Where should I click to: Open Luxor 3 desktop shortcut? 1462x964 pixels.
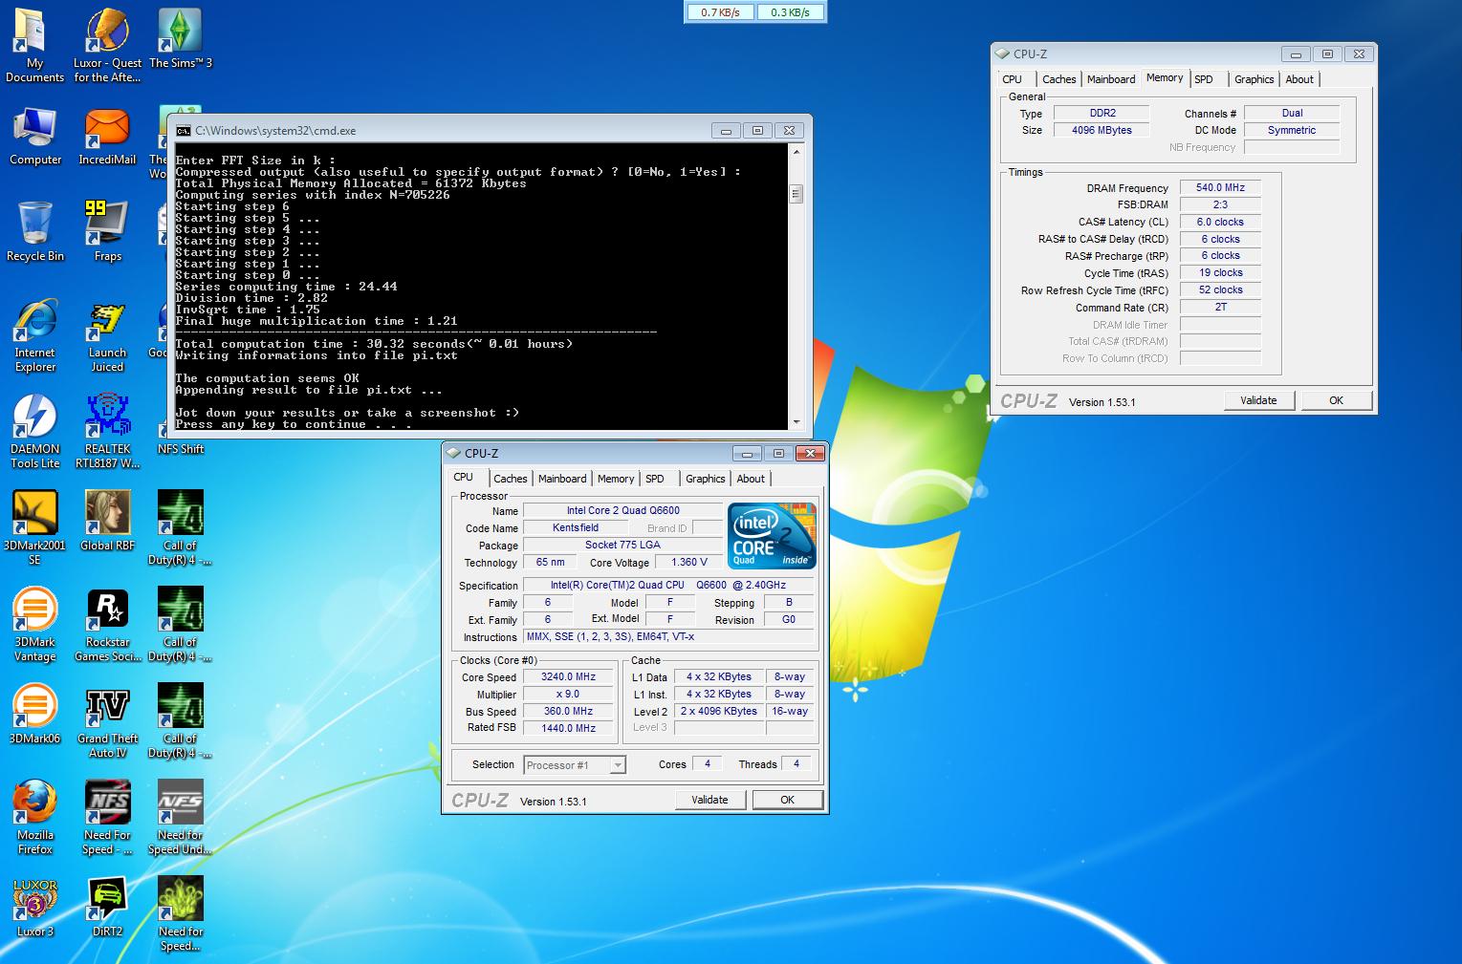[x=34, y=907]
